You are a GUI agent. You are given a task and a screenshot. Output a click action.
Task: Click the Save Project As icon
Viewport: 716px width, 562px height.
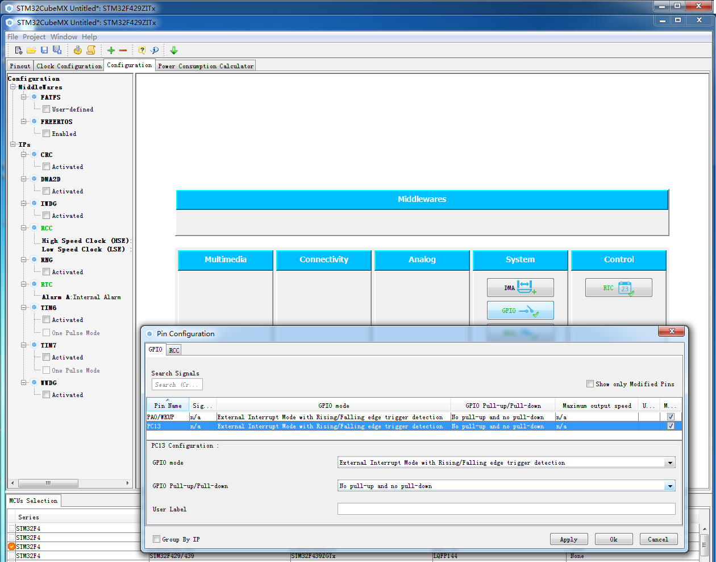coord(57,50)
